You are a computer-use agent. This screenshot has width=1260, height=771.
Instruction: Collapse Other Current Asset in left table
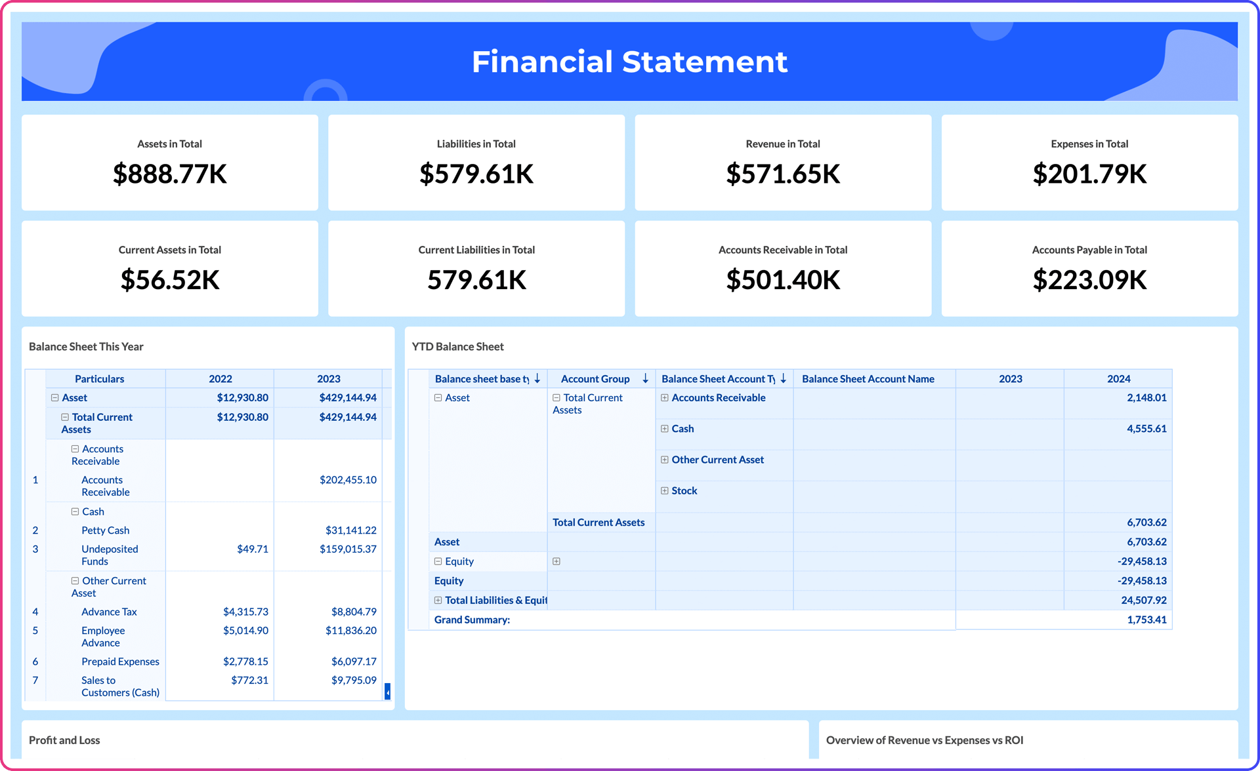point(73,580)
